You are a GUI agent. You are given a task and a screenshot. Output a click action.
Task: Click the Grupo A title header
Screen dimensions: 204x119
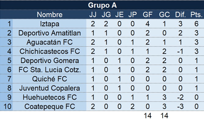coord(102,5)
